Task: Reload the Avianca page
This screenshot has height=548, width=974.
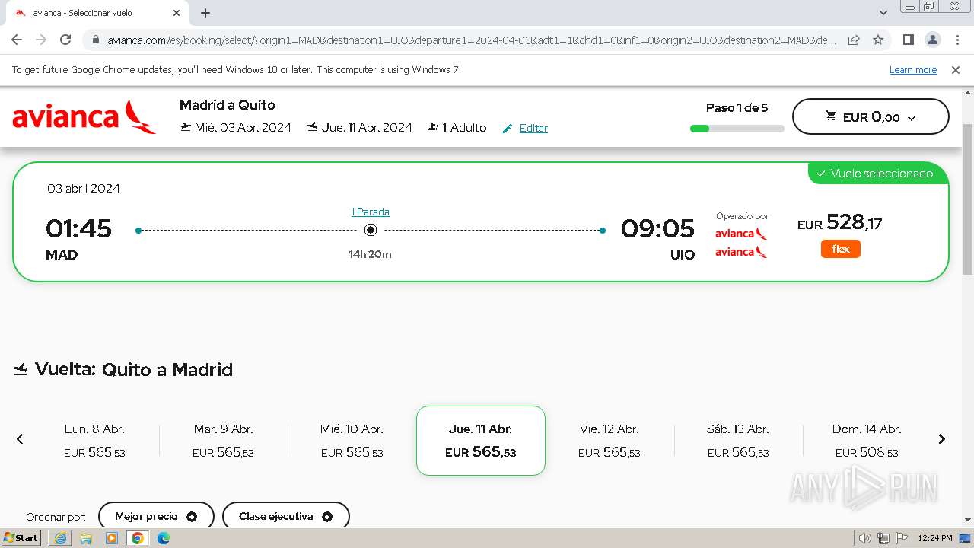Action: pos(65,40)
